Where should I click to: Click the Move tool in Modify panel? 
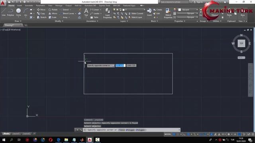click(41, 10)
